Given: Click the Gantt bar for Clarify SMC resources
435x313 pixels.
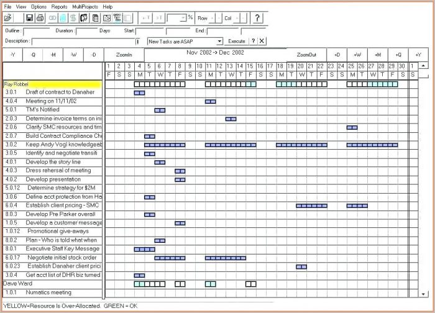Looking at the screenshot, I should (x=352, y=127).
